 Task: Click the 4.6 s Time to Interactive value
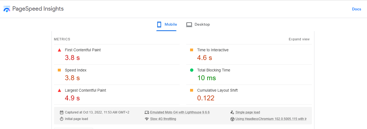[205, 58]
